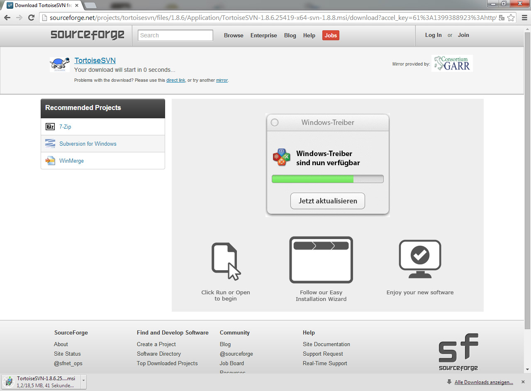Click the green progress bar in ad
The height and width of the screenshot is (391, 531).
(x=328, y=179)
